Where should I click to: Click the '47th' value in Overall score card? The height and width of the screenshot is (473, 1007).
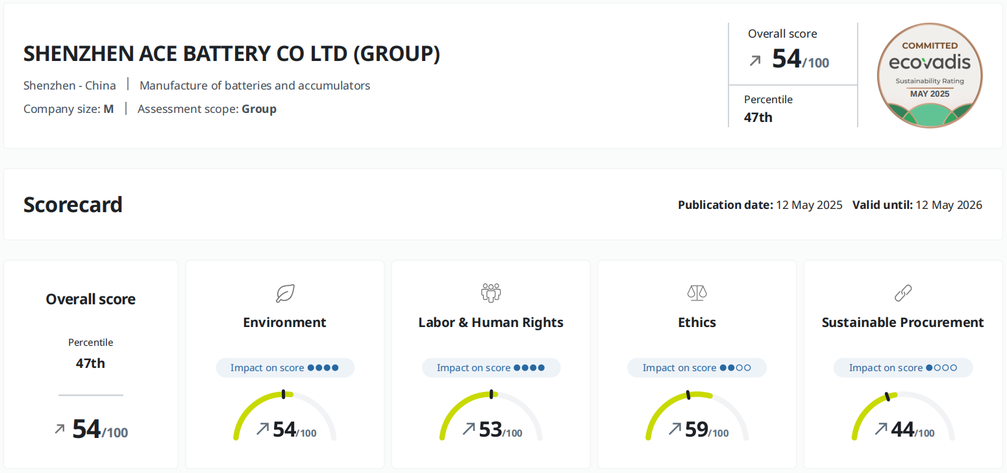(x=90, y=363)
